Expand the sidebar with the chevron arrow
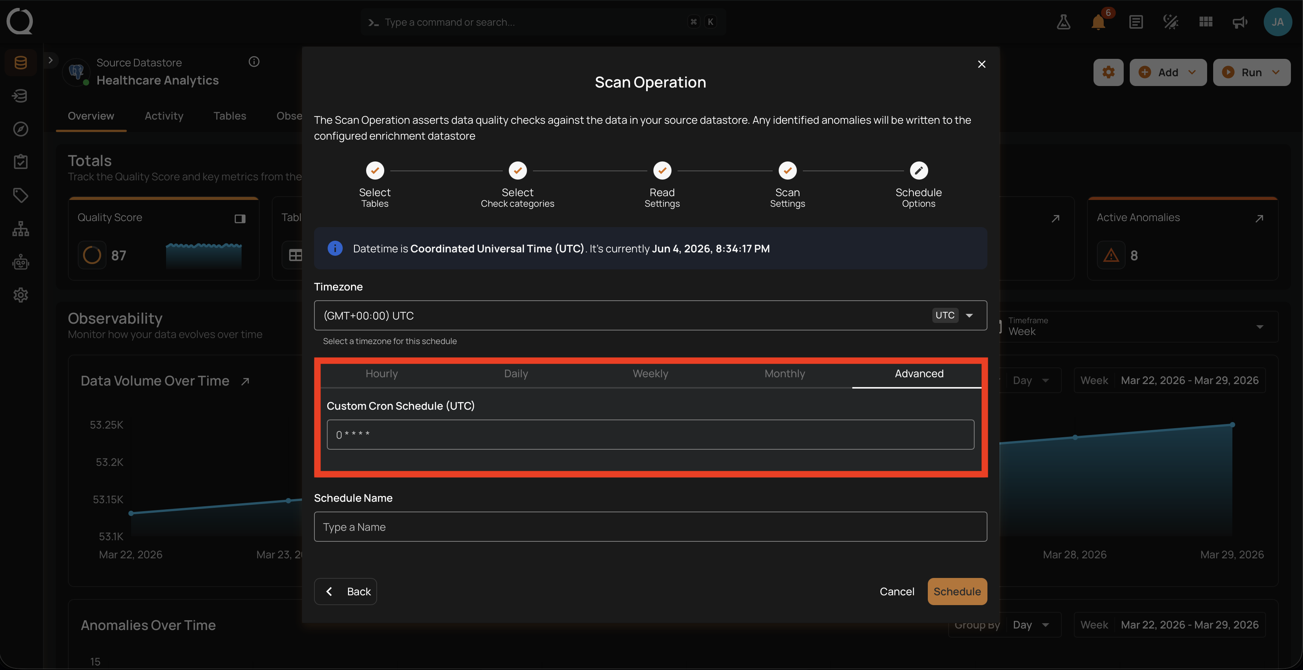 (x=50, y=60)
